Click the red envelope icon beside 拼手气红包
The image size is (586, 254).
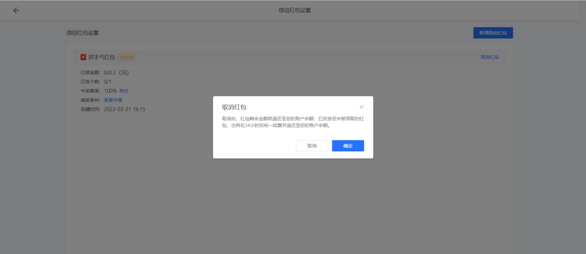click(x=83, y=57)
